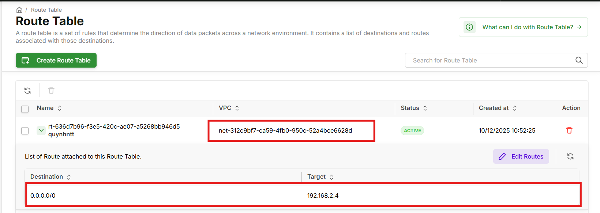This screenshot has height=213, width=600.
Task: Sort the table by Name column
Action: (60, 108)
